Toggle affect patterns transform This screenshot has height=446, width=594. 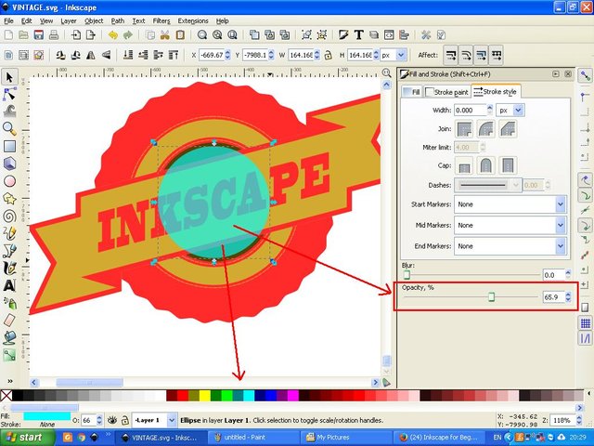tap(497, 56)
